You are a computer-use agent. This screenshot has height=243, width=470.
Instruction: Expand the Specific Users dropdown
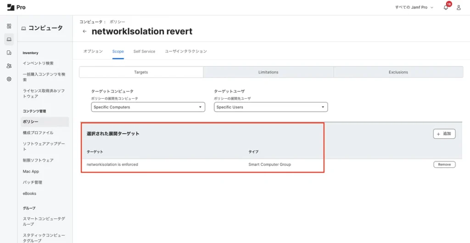click(271, 107)
